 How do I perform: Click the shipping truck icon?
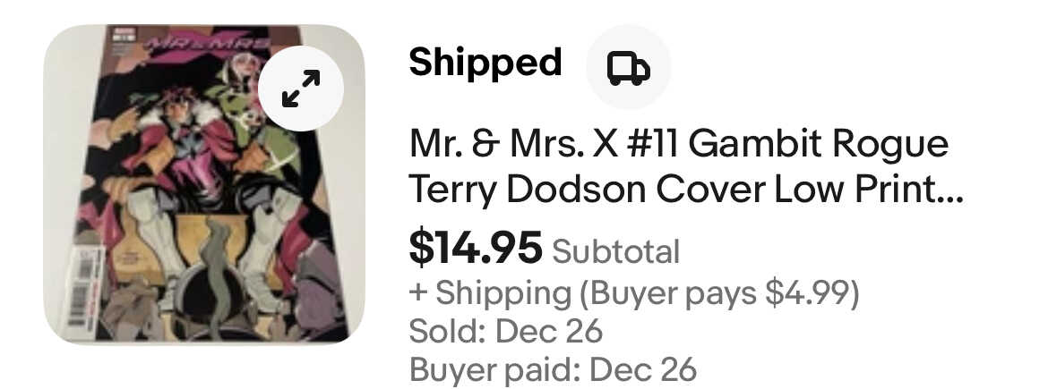628,67
